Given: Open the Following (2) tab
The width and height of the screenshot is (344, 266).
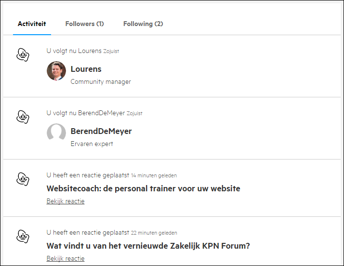Looking at the screenshot, I should 143,24.
